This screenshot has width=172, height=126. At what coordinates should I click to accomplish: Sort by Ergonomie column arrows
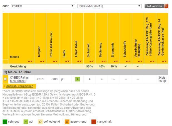[116, 61]
